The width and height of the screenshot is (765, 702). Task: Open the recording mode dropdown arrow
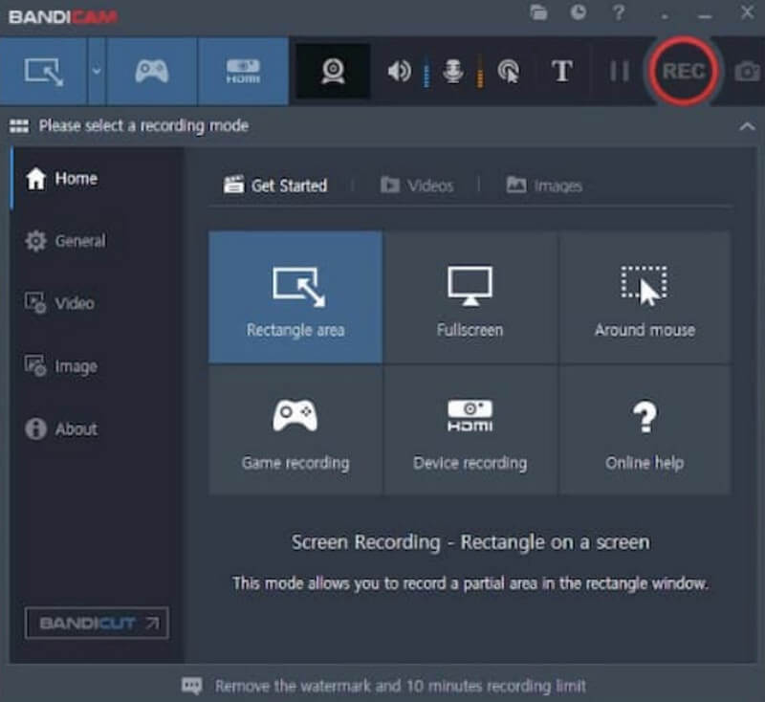click(x=95, y=71)
